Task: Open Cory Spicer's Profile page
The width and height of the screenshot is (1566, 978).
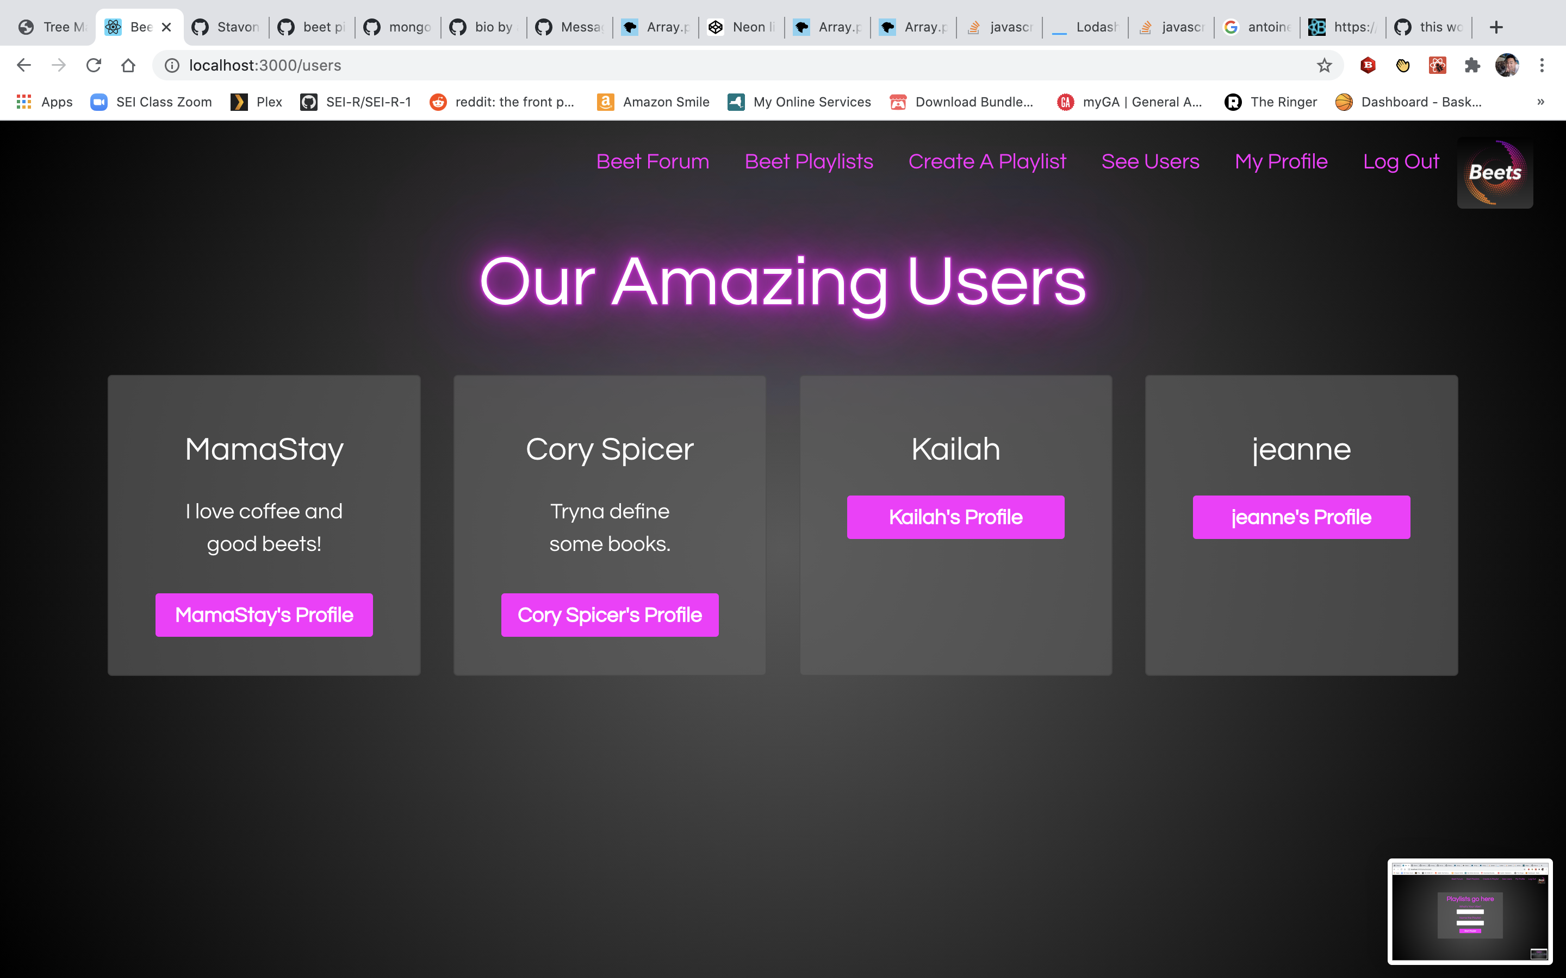Action: coord(610,614)
